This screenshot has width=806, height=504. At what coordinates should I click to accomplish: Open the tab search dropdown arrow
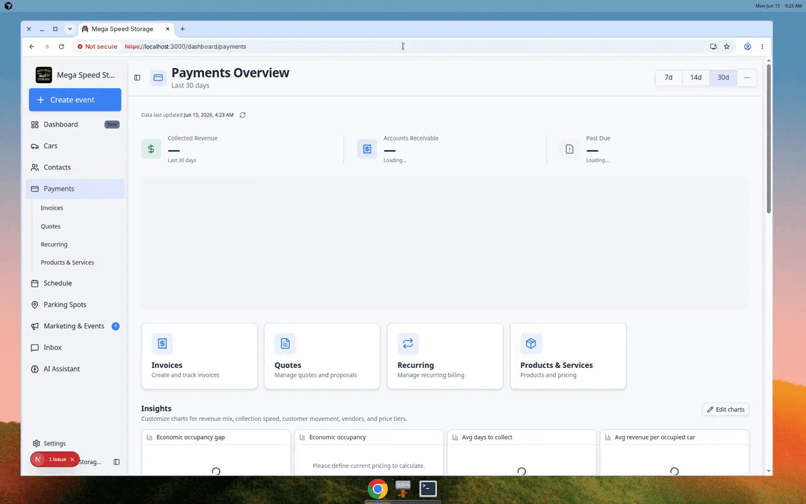70,29
